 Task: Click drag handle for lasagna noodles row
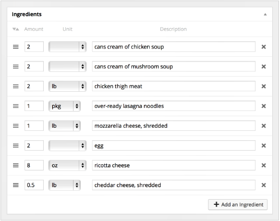point(16,106)
